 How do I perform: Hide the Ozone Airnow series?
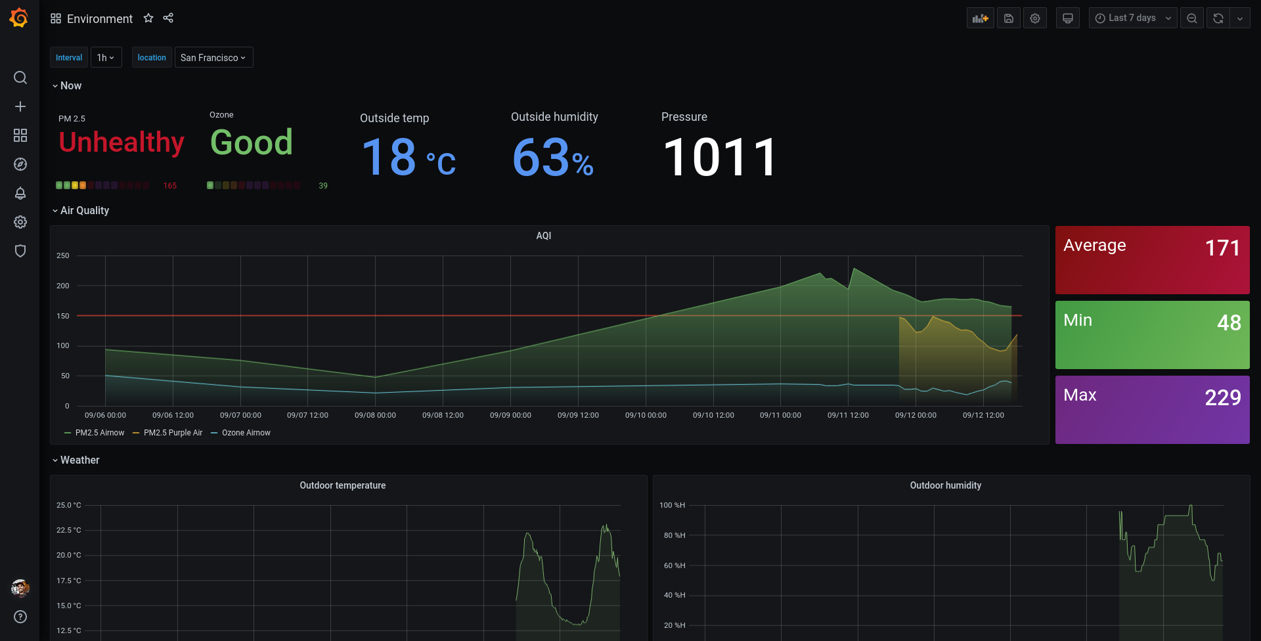246,432
